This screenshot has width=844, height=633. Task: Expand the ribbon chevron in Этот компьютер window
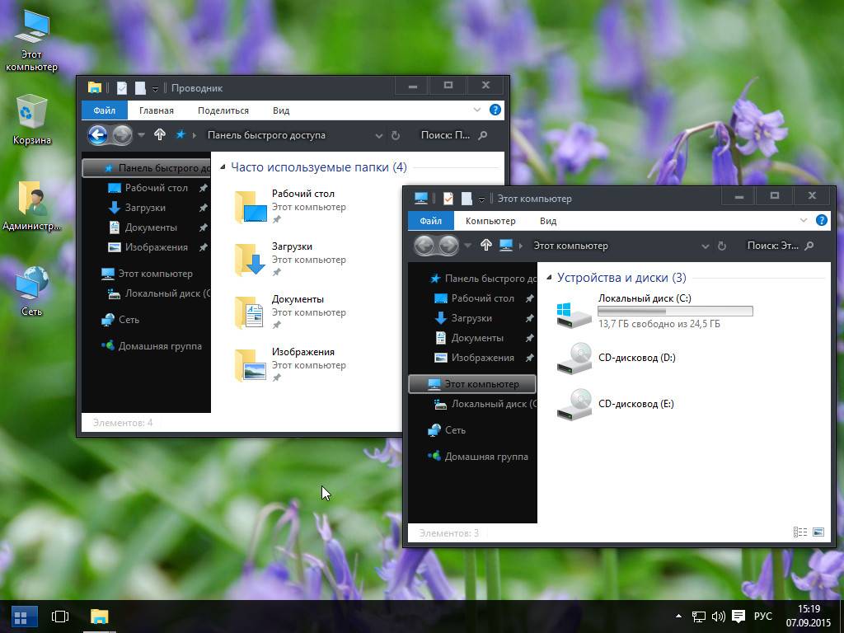click(804, 220)
